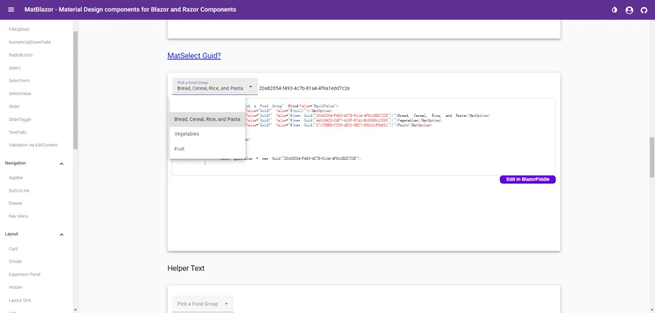Click the user account icon

click(629, 10)
